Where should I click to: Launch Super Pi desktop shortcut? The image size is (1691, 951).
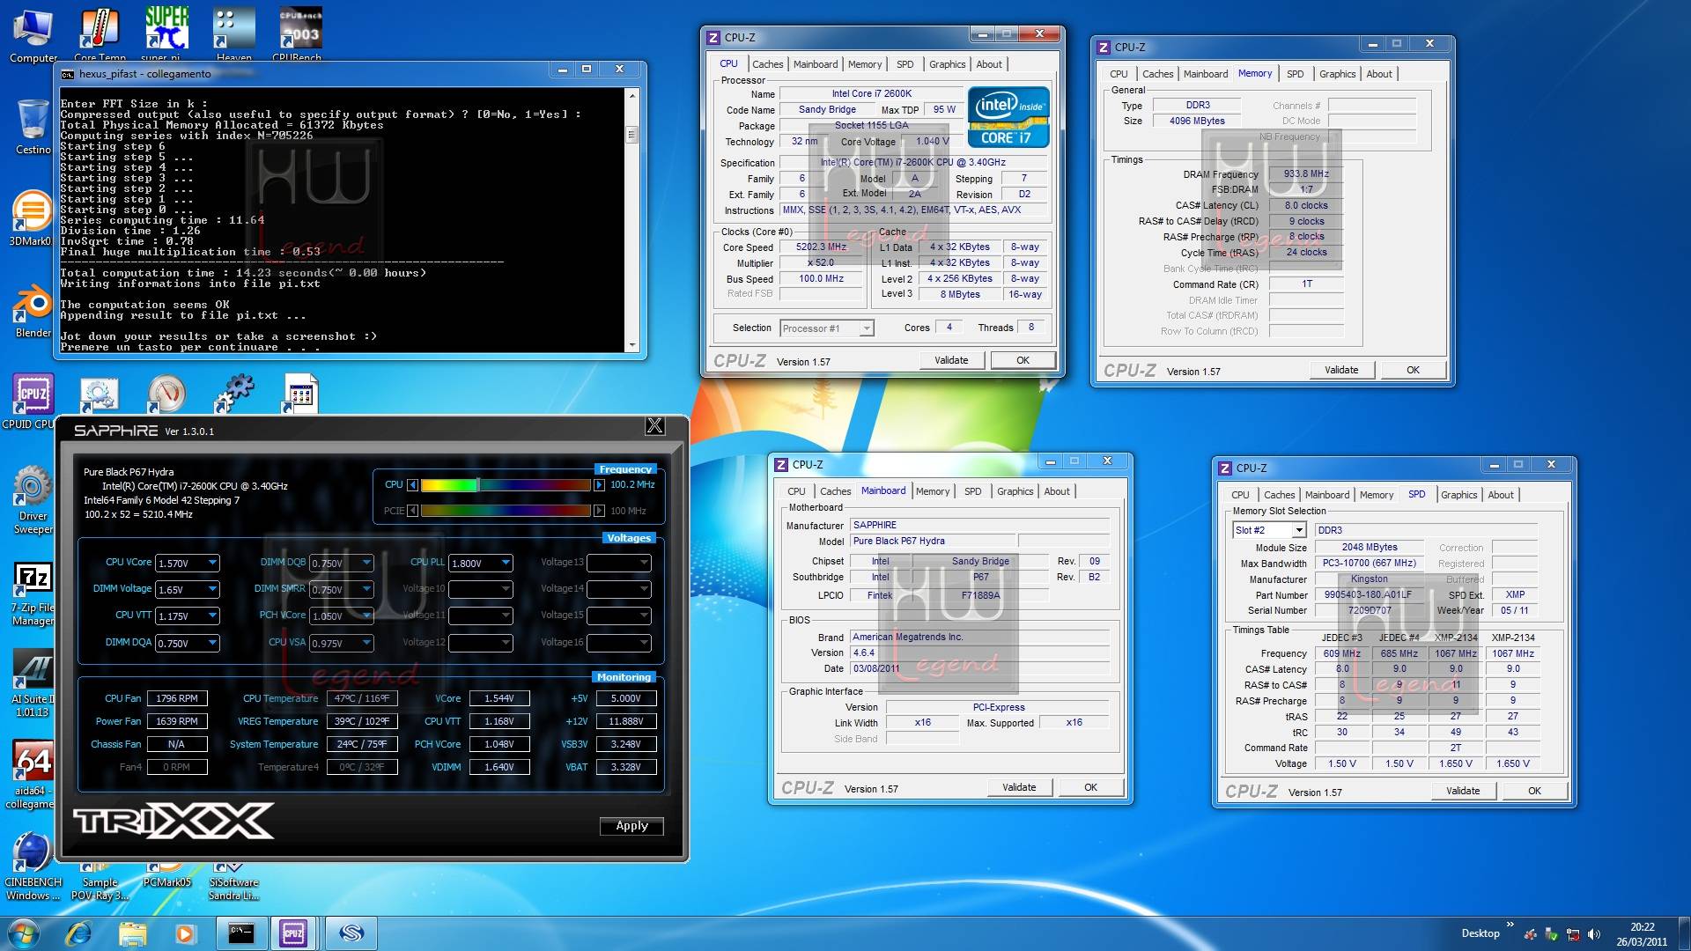166,35
